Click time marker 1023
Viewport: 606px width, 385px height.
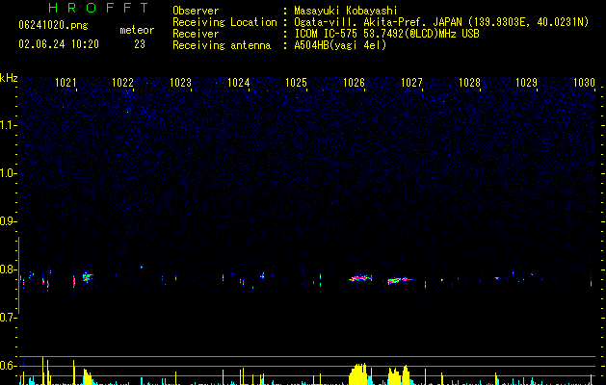click(180, 83)
